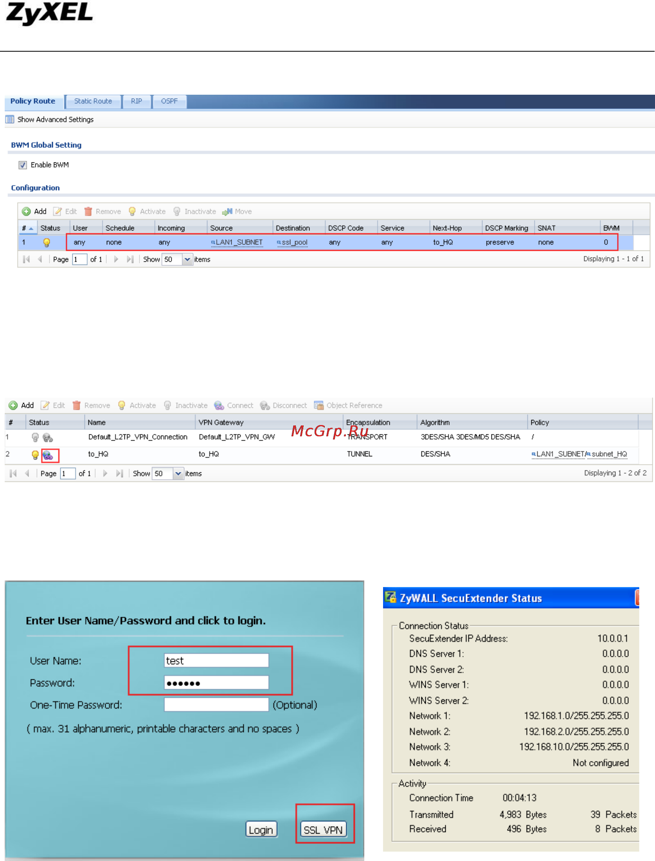This screenshot has height=861, width=655.
Task: Click the ssl_pool destination link
Action: 292,243
